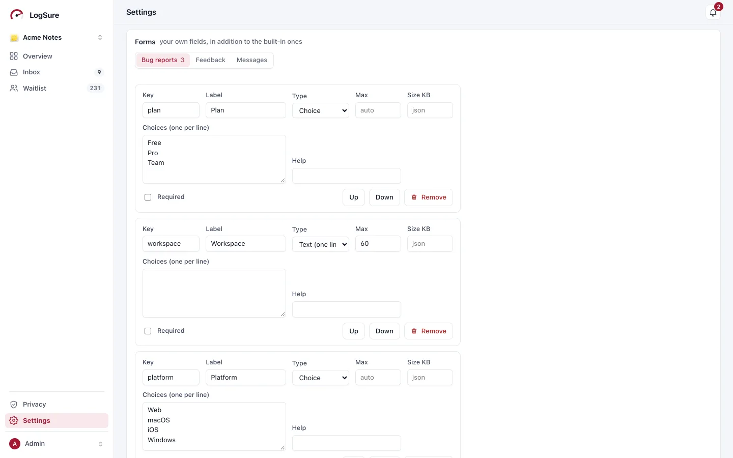Open the Privacy page
This screenshot has height=458, width=733.
57,405
